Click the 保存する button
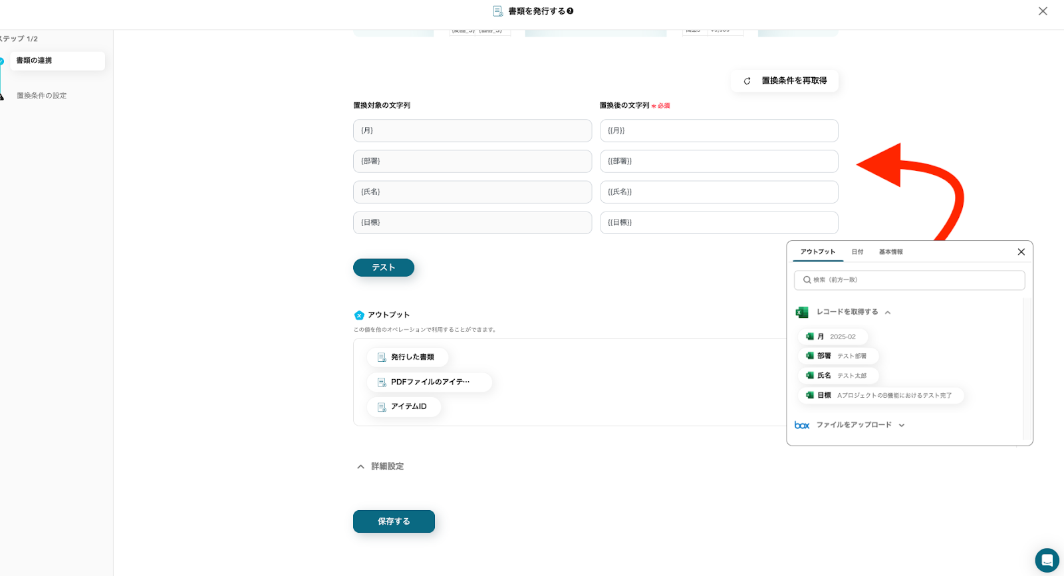The height and width of the screenshot is (576, 1064). point(394,521)
